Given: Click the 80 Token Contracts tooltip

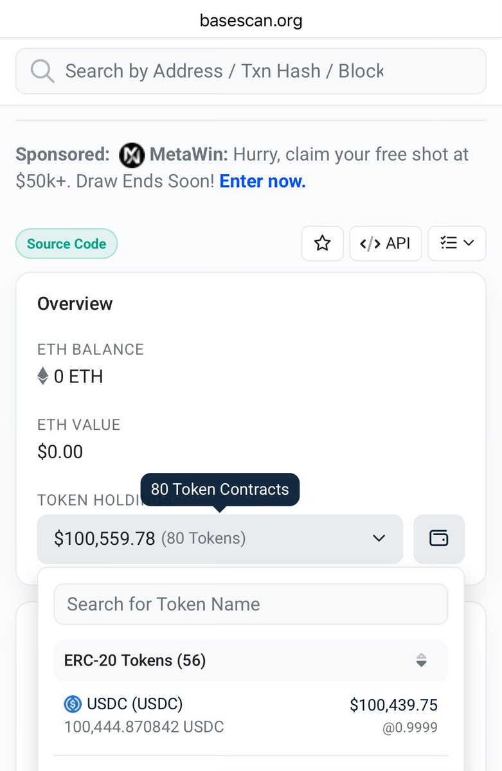Looking at the screenshot, I should click(220, 490).
